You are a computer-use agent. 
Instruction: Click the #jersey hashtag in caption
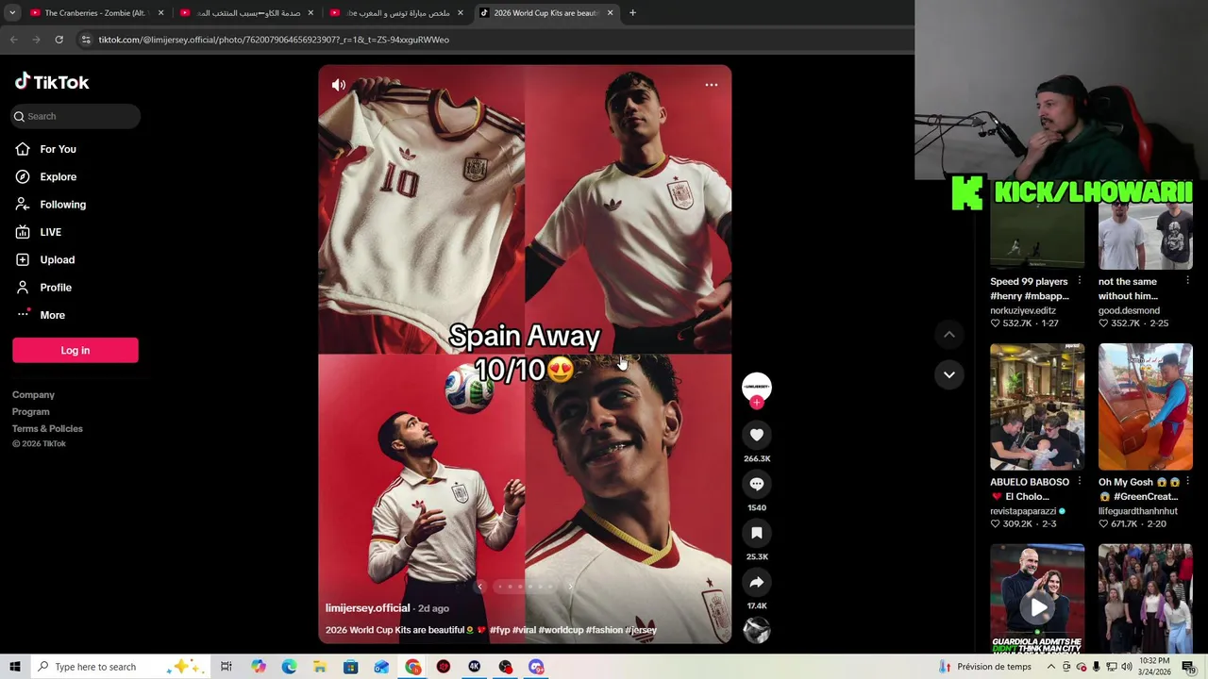[641, 630]
